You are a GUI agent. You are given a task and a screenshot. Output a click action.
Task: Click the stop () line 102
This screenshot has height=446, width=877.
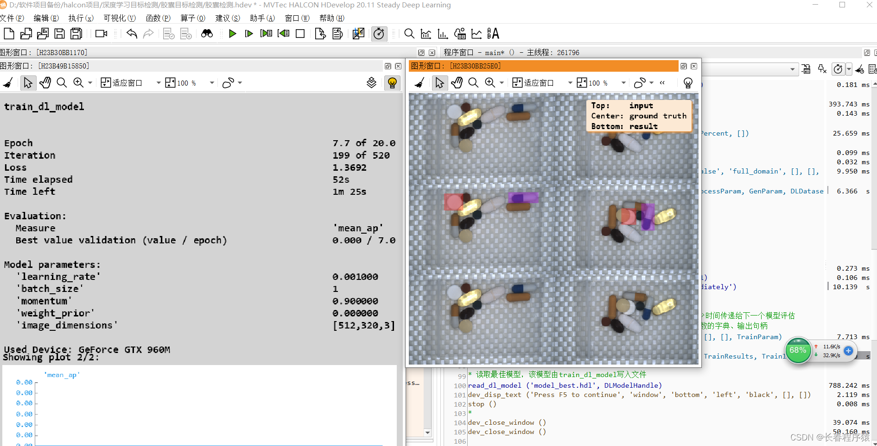point(482,404)
